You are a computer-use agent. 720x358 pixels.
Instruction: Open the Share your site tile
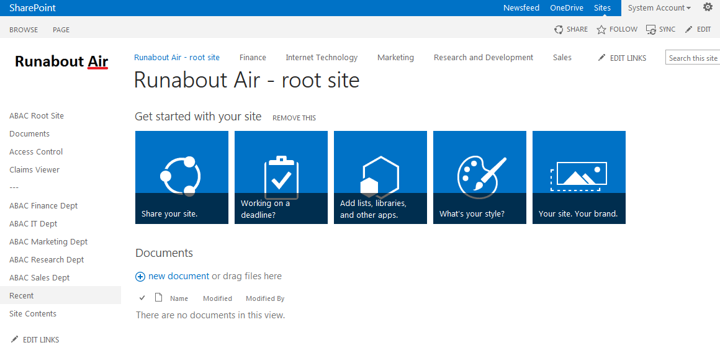(182, 177)
